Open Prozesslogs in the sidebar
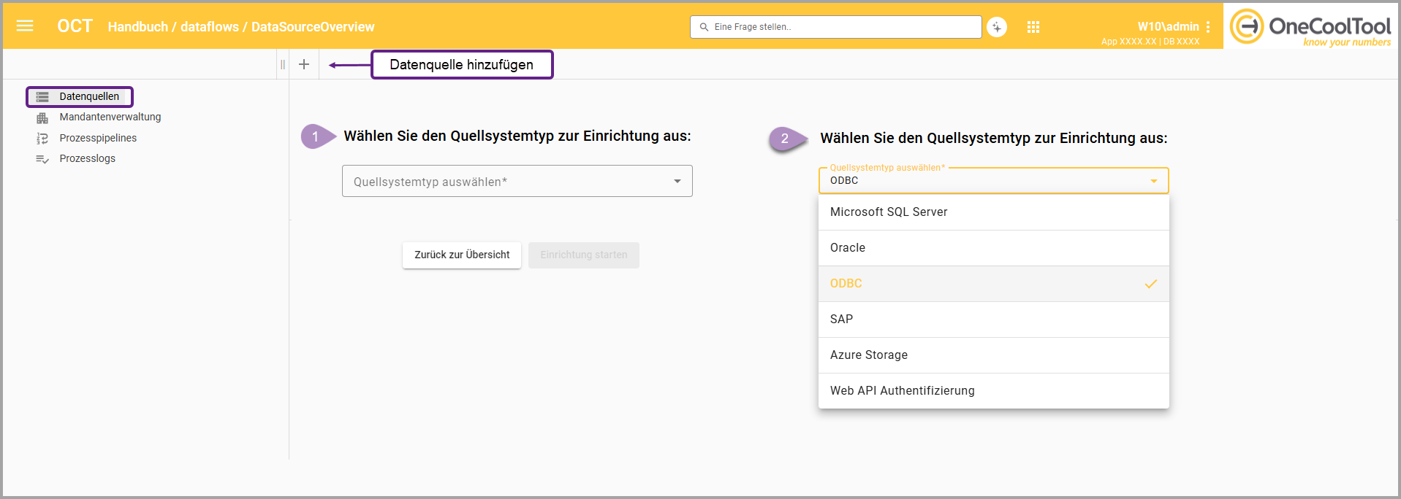Viewport: 1401px width, 499px height. (x=88, y=158)
